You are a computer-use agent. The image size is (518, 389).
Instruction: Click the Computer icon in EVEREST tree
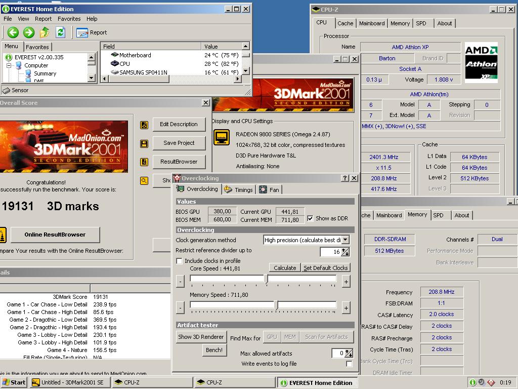pyautogui.click(x=19, y=65)
